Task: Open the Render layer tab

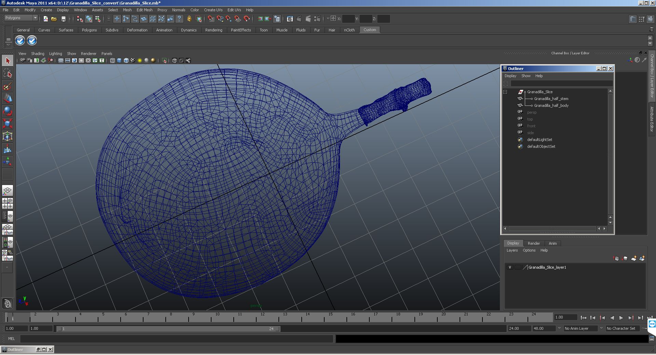Action: click(x=534, y=243)
